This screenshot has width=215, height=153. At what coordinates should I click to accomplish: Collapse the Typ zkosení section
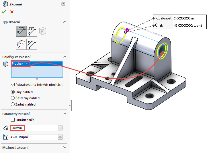pyautogui.click(x=65, y=22)
